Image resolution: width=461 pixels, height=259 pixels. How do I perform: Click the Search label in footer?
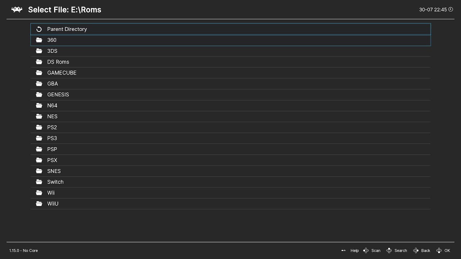tap(400, 251)
